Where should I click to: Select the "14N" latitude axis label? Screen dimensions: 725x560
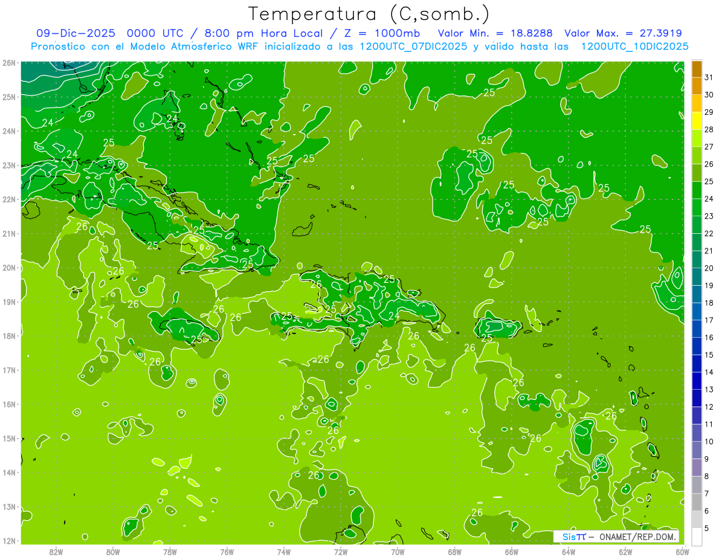click(8, 472)
